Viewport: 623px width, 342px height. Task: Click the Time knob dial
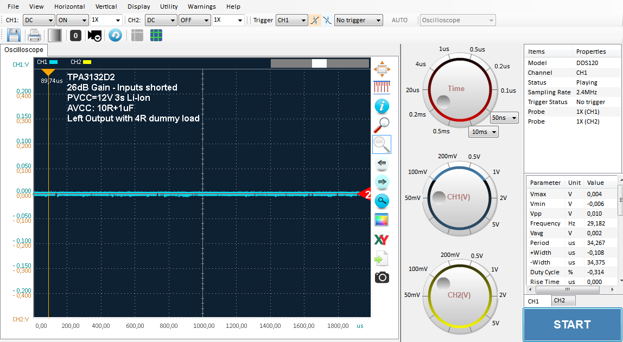click(459, 89)
